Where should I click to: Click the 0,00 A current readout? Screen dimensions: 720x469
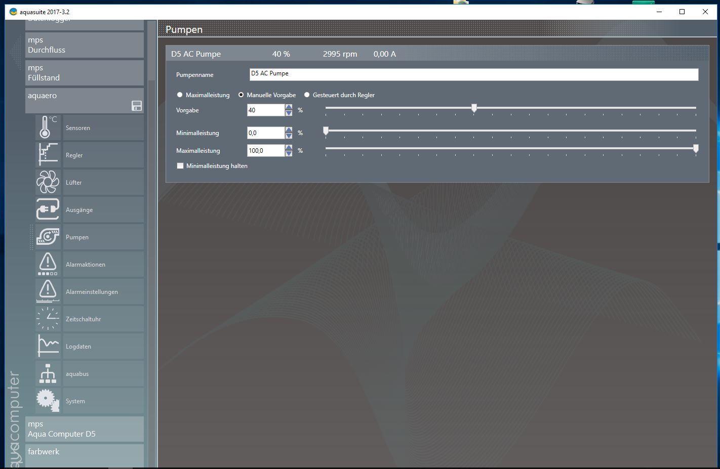pos(385,54)
